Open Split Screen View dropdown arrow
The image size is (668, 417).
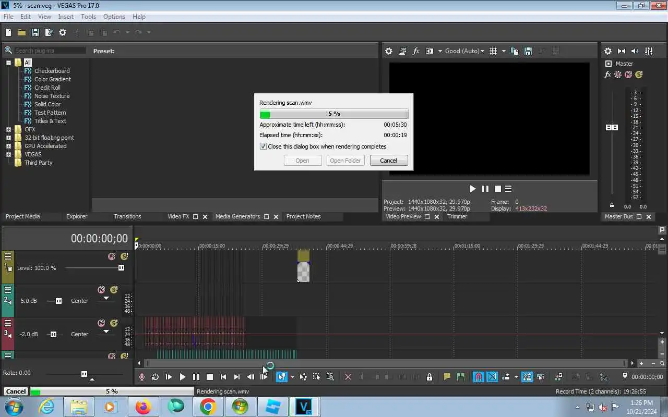(440, 51)
